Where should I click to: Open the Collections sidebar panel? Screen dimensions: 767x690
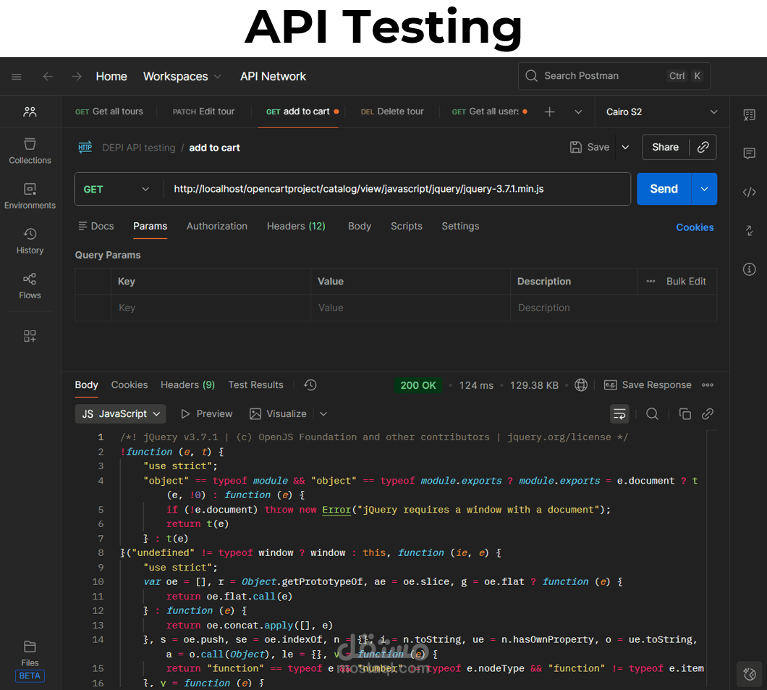click(x=30, y=151)
